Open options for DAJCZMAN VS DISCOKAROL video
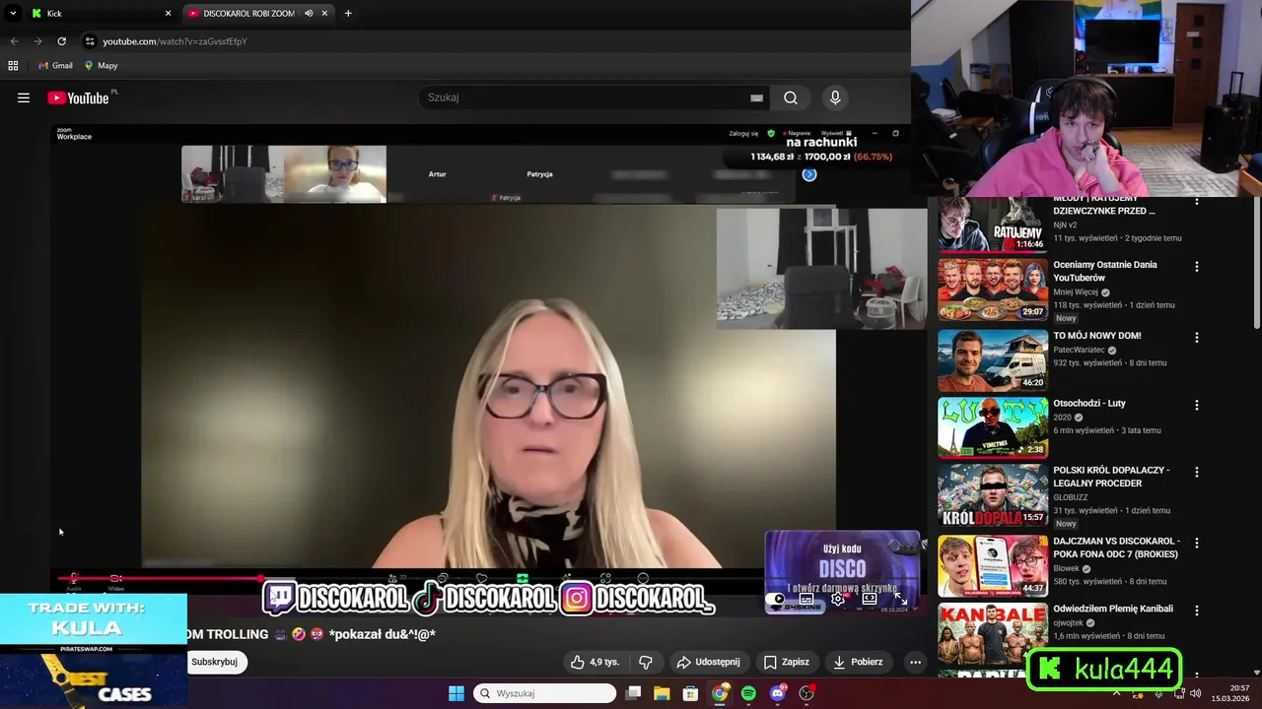The height and width of the screenshot is (709, 1262). point(1197,543)
